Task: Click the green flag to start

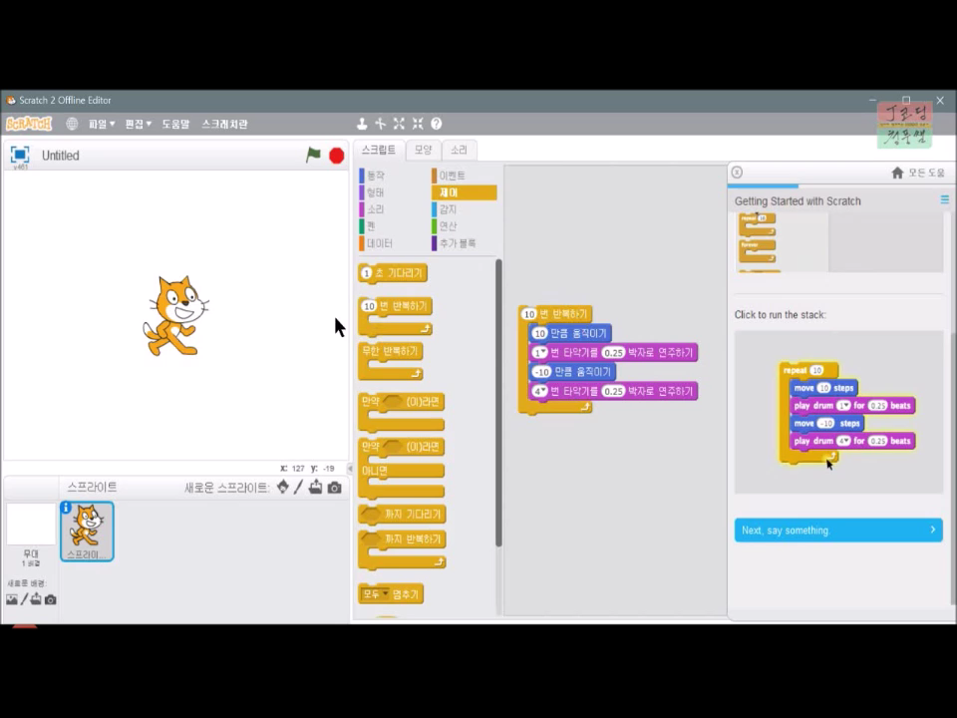Action: tap(313, 156)
